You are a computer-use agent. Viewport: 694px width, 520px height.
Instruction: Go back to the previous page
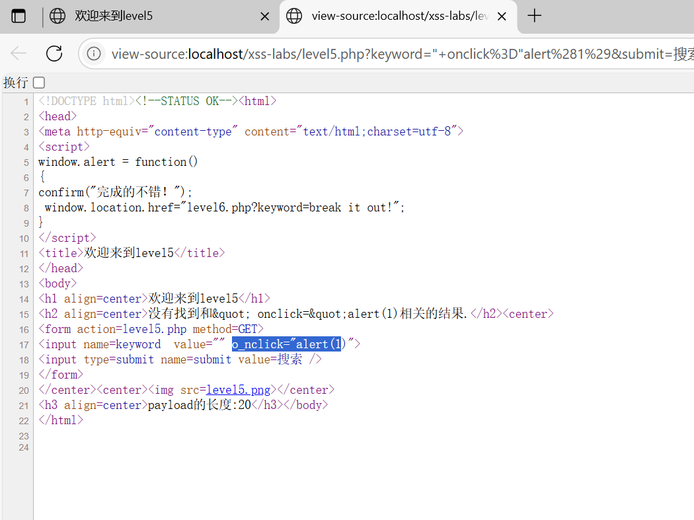(x=19, y=54)
